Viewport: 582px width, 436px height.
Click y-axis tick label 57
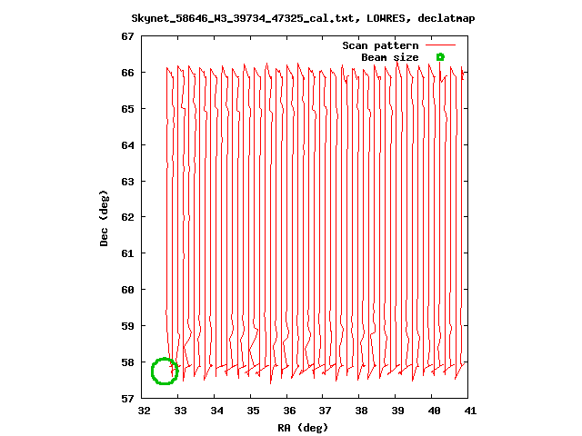tap(127, 399)
